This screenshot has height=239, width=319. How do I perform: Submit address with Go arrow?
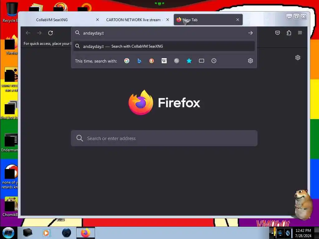click(x=250, y=33)
